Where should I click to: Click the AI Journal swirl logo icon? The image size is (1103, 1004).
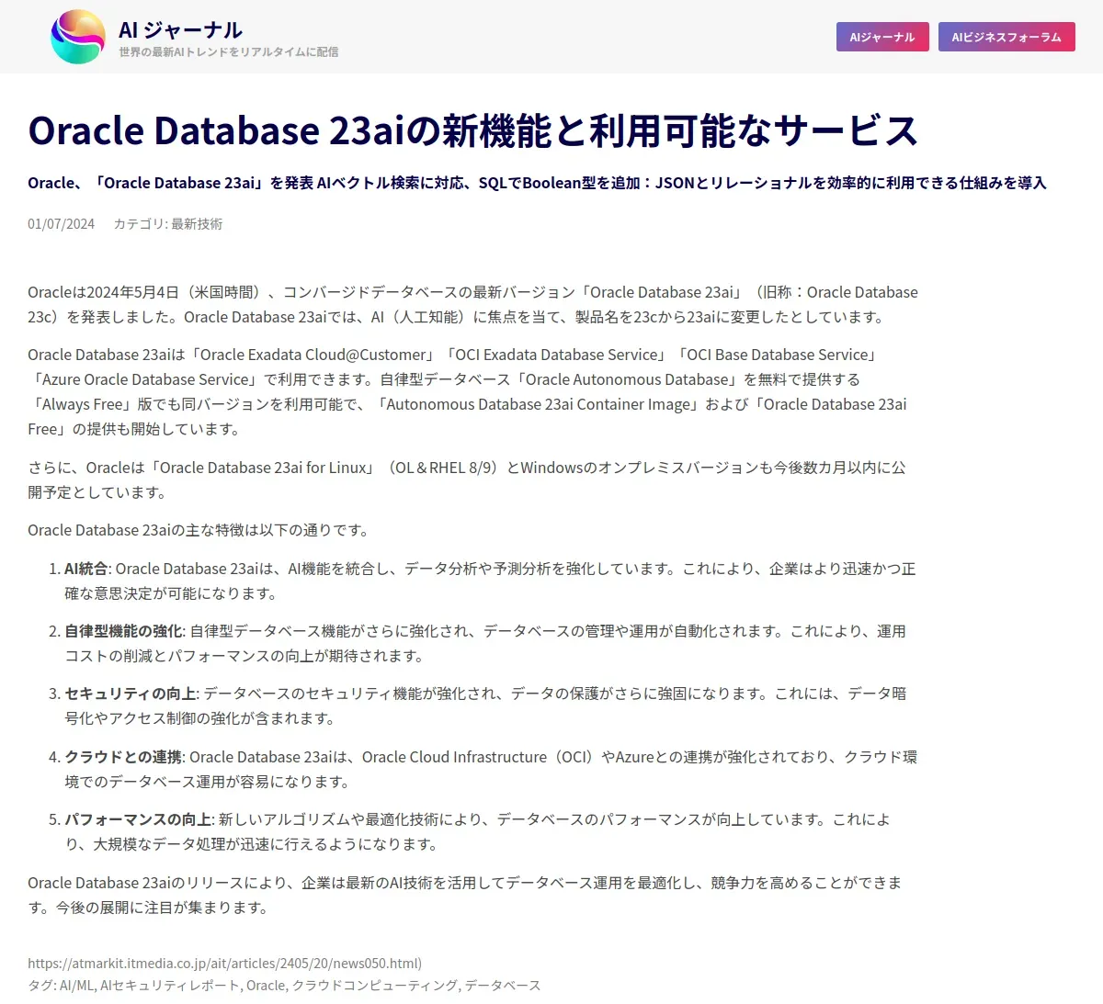pyautogui.click(x=78, y=37)
